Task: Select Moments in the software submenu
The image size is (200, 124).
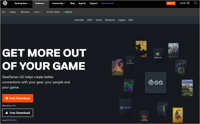Action: coord(25,12)
